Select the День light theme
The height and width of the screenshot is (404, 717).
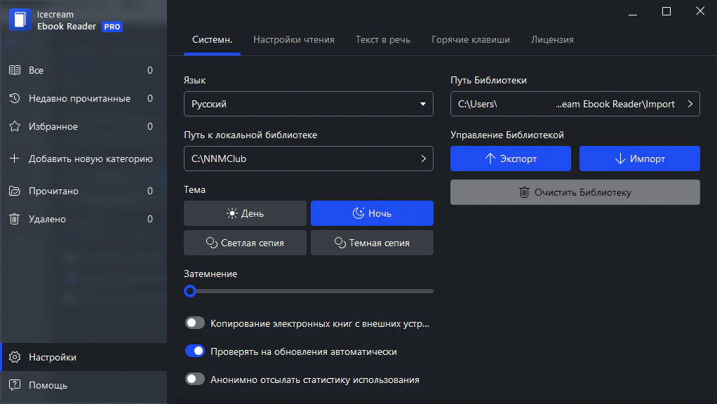245,213
